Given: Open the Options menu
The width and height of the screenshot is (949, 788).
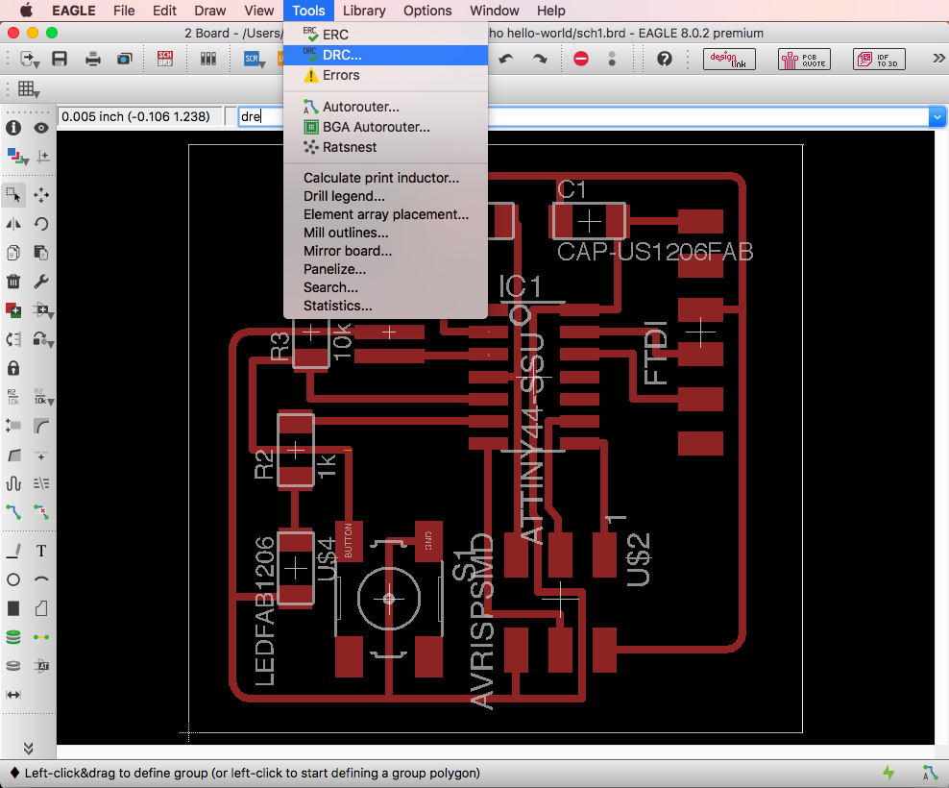Looking at the screenshot, I should click(427, 11).
